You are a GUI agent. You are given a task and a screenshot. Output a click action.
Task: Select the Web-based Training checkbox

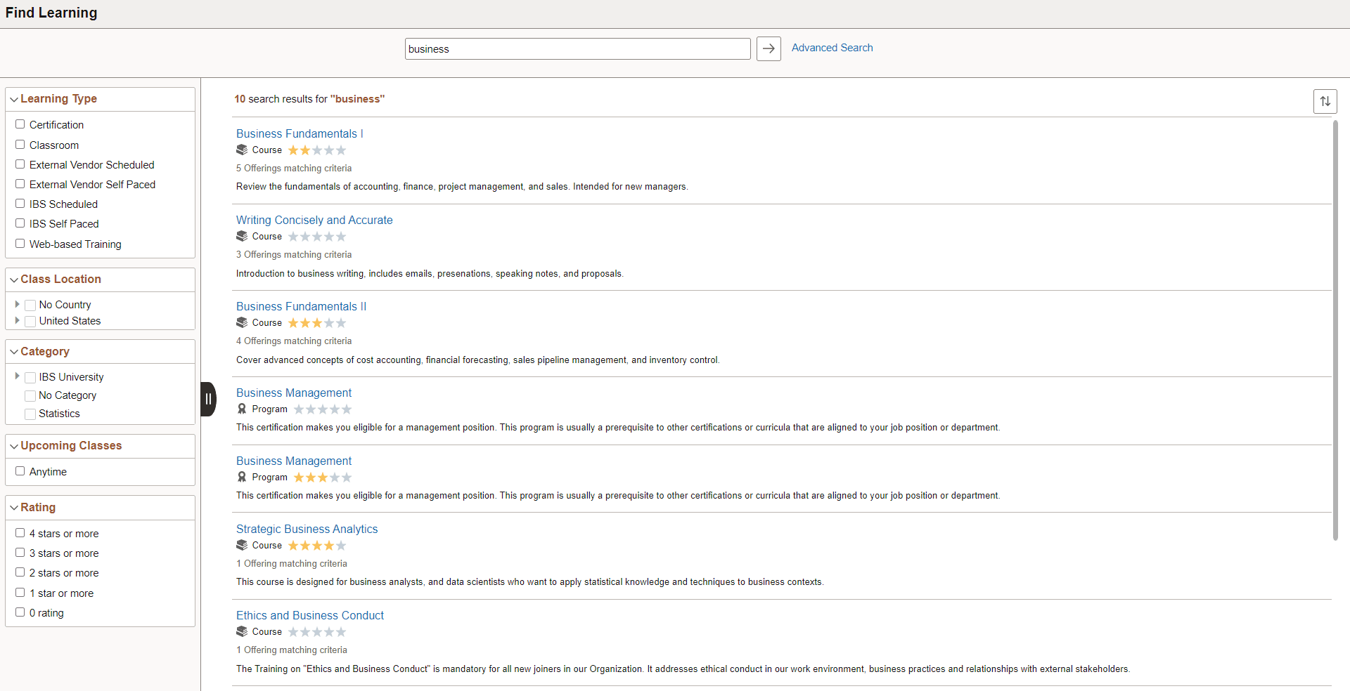pyautogui.click(x=20, y=244)
